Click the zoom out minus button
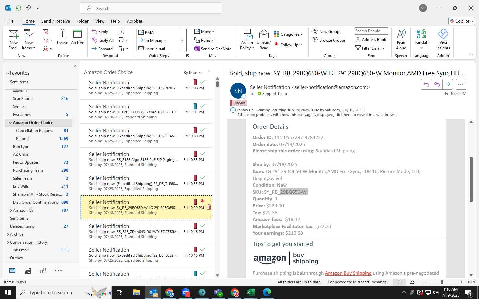 point(422,282)
